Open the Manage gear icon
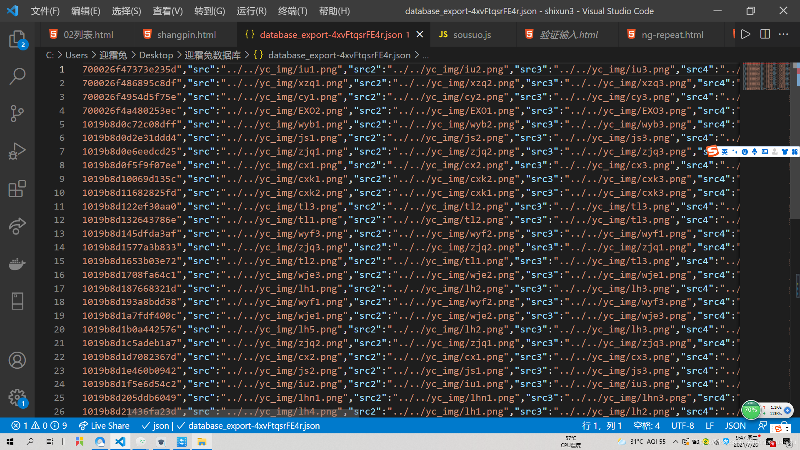 [x=17, y=397]
